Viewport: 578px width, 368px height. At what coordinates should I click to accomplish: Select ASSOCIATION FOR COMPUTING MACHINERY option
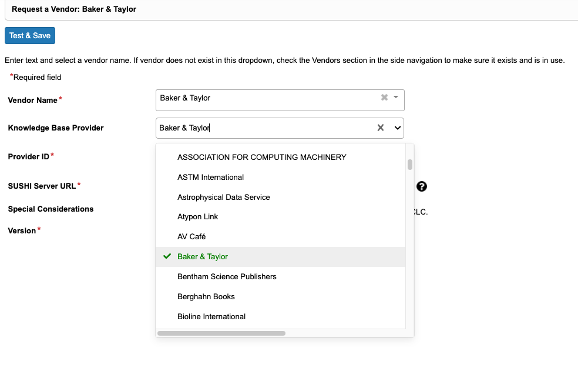[x=281, y=157]
